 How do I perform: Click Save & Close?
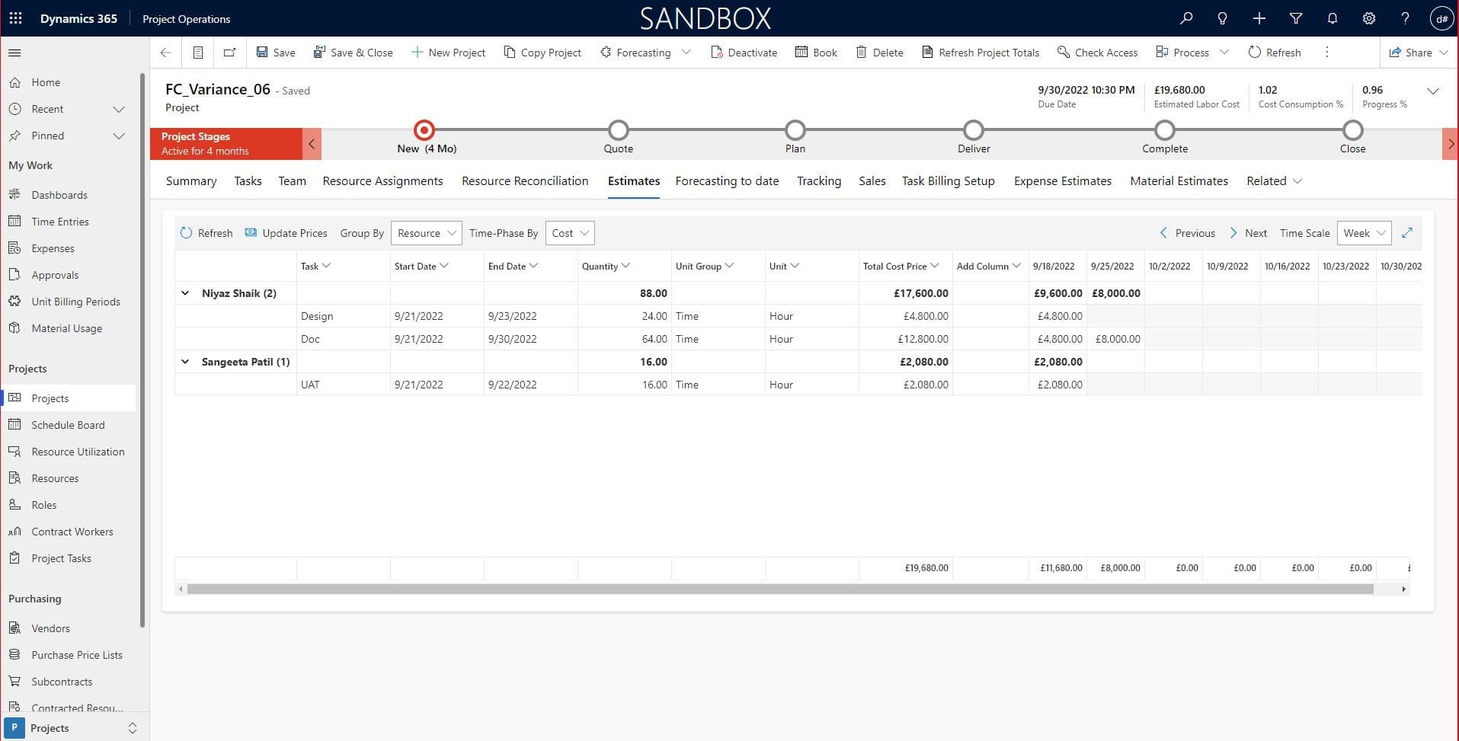coord(354,53)
